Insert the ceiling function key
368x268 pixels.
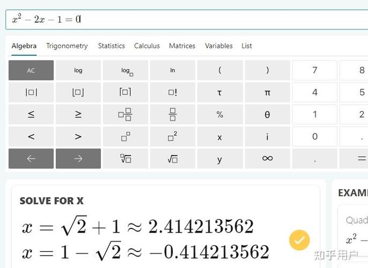[x=126, y=92]
